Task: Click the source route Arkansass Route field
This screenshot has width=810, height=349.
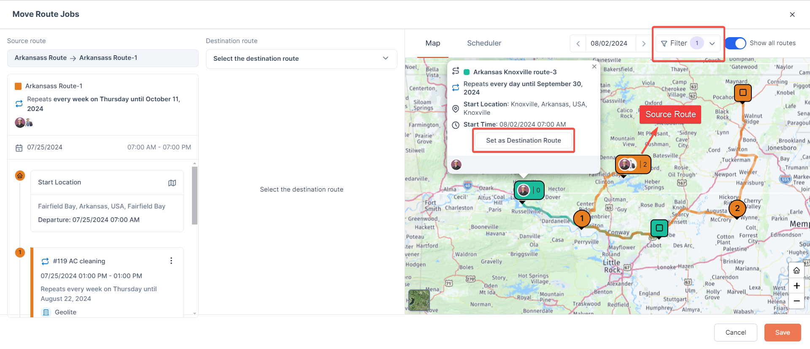Action: click(x=103, y=58)
